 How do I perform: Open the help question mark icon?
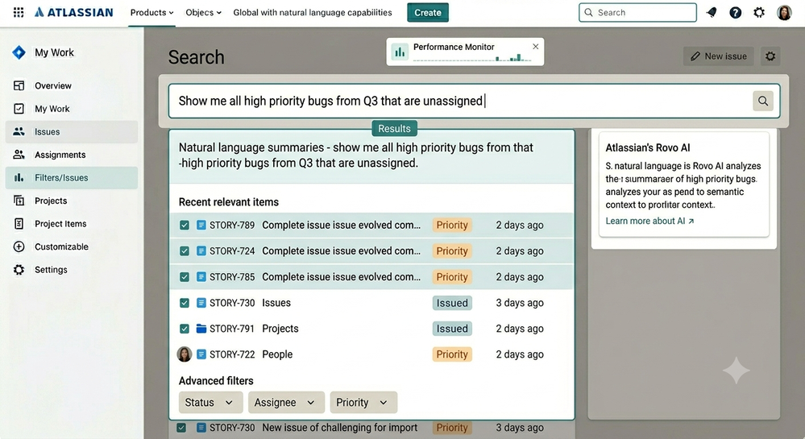point(735,12)
